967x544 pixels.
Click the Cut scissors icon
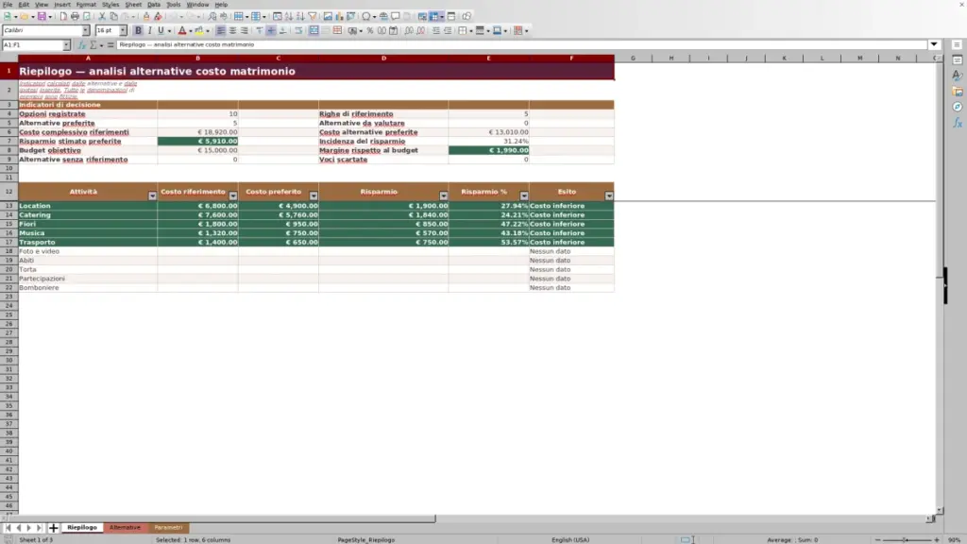(x=102, y=16)
